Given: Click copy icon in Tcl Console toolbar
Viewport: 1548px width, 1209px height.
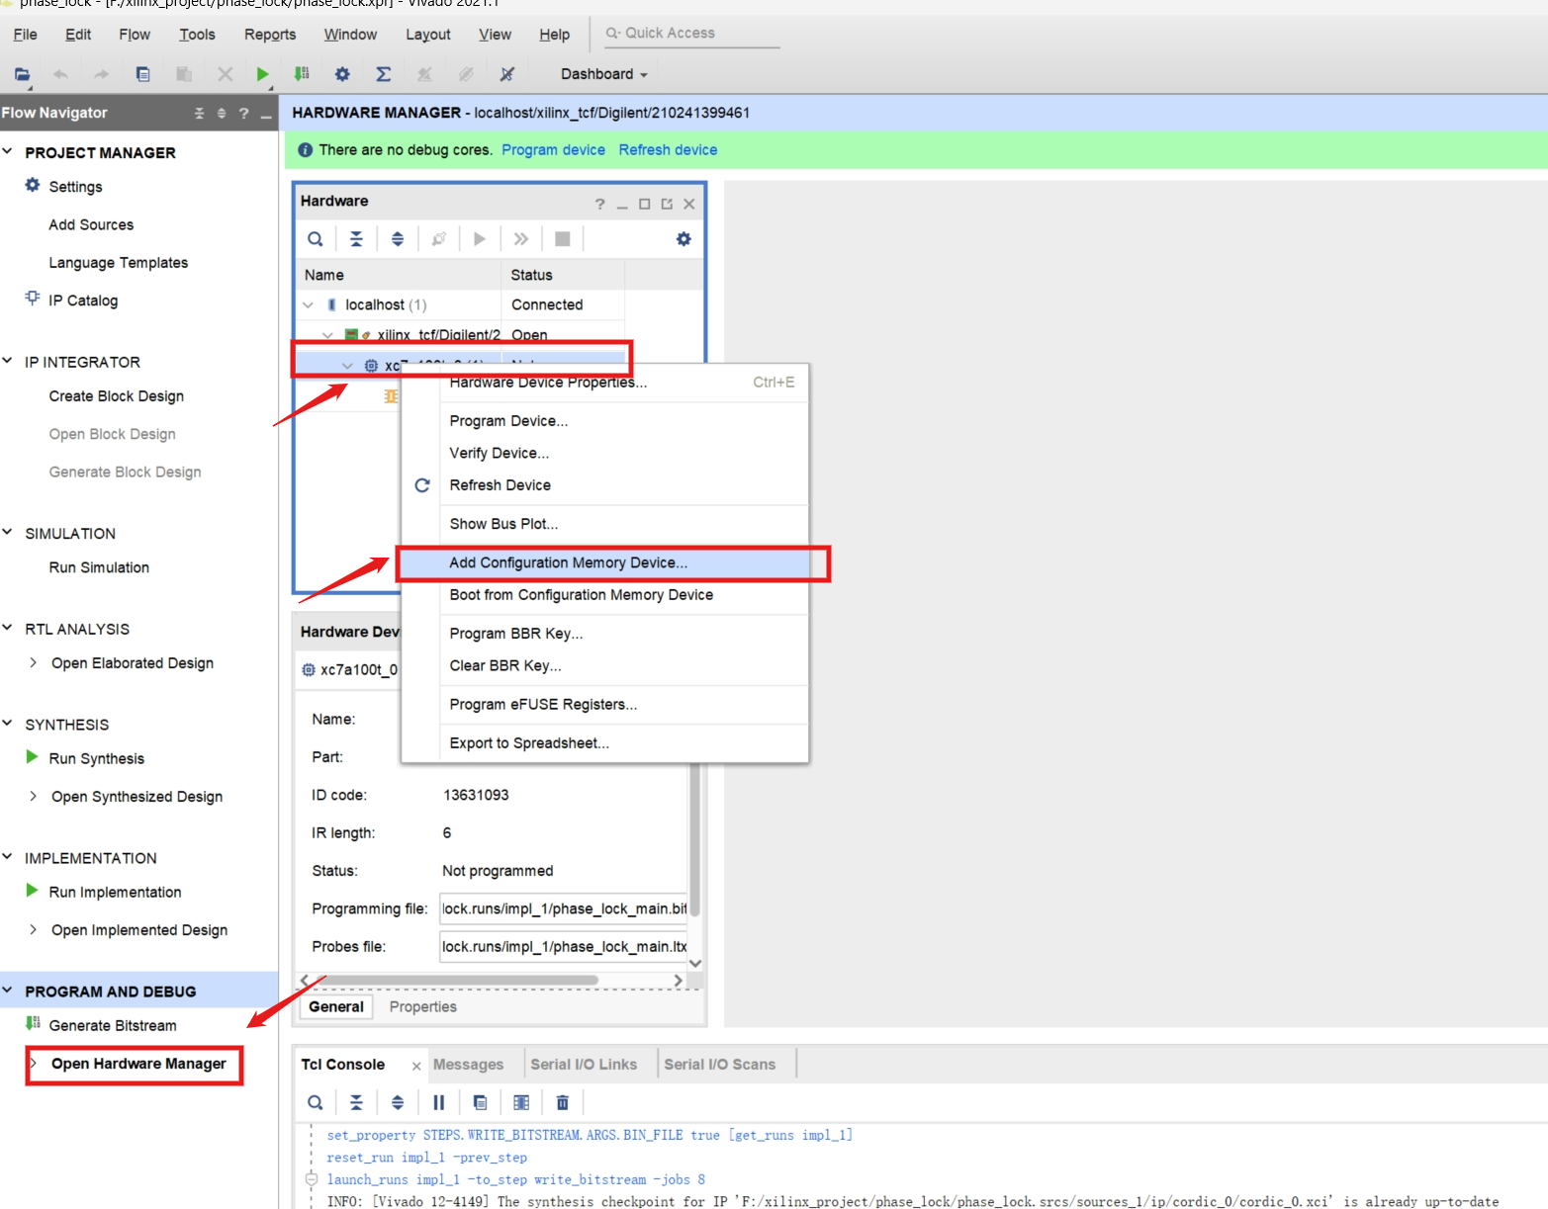Looking at the screenshot, I should 480,1103.
